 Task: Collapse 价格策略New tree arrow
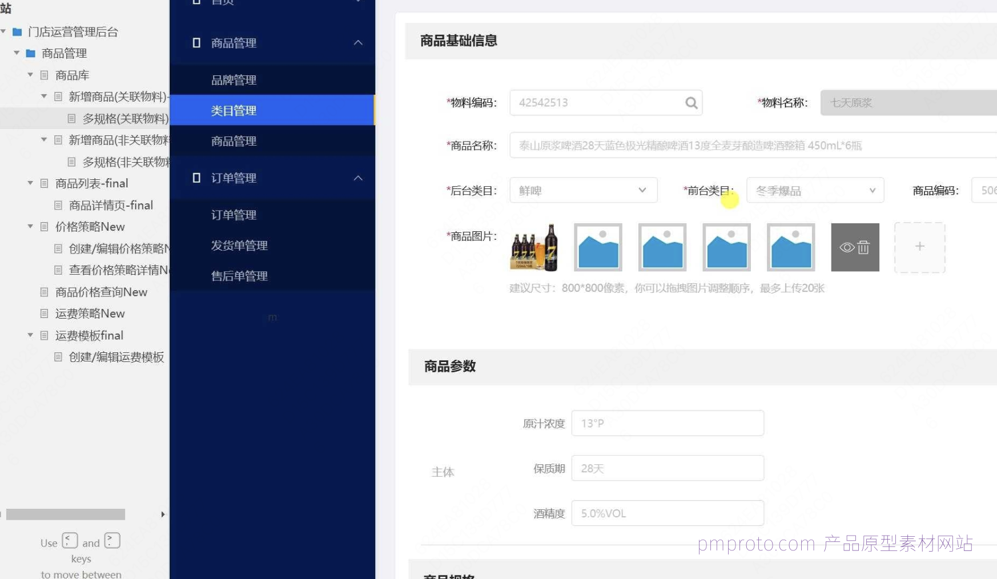coord(30,227)
